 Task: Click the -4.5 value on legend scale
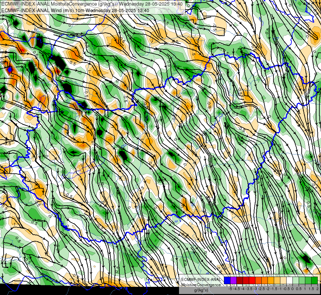click(237, 289)
